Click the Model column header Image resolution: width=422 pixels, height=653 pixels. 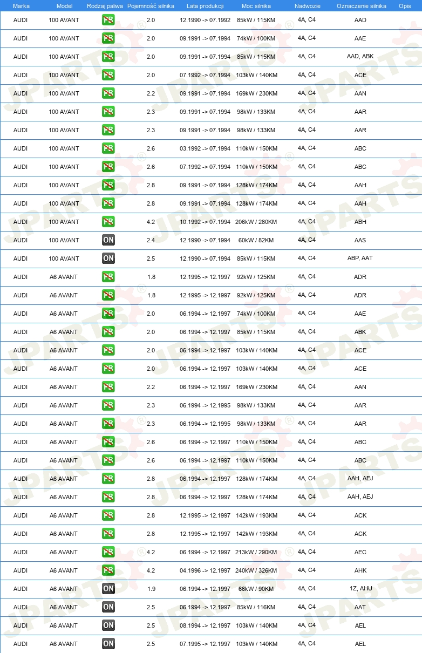point(64,6)
